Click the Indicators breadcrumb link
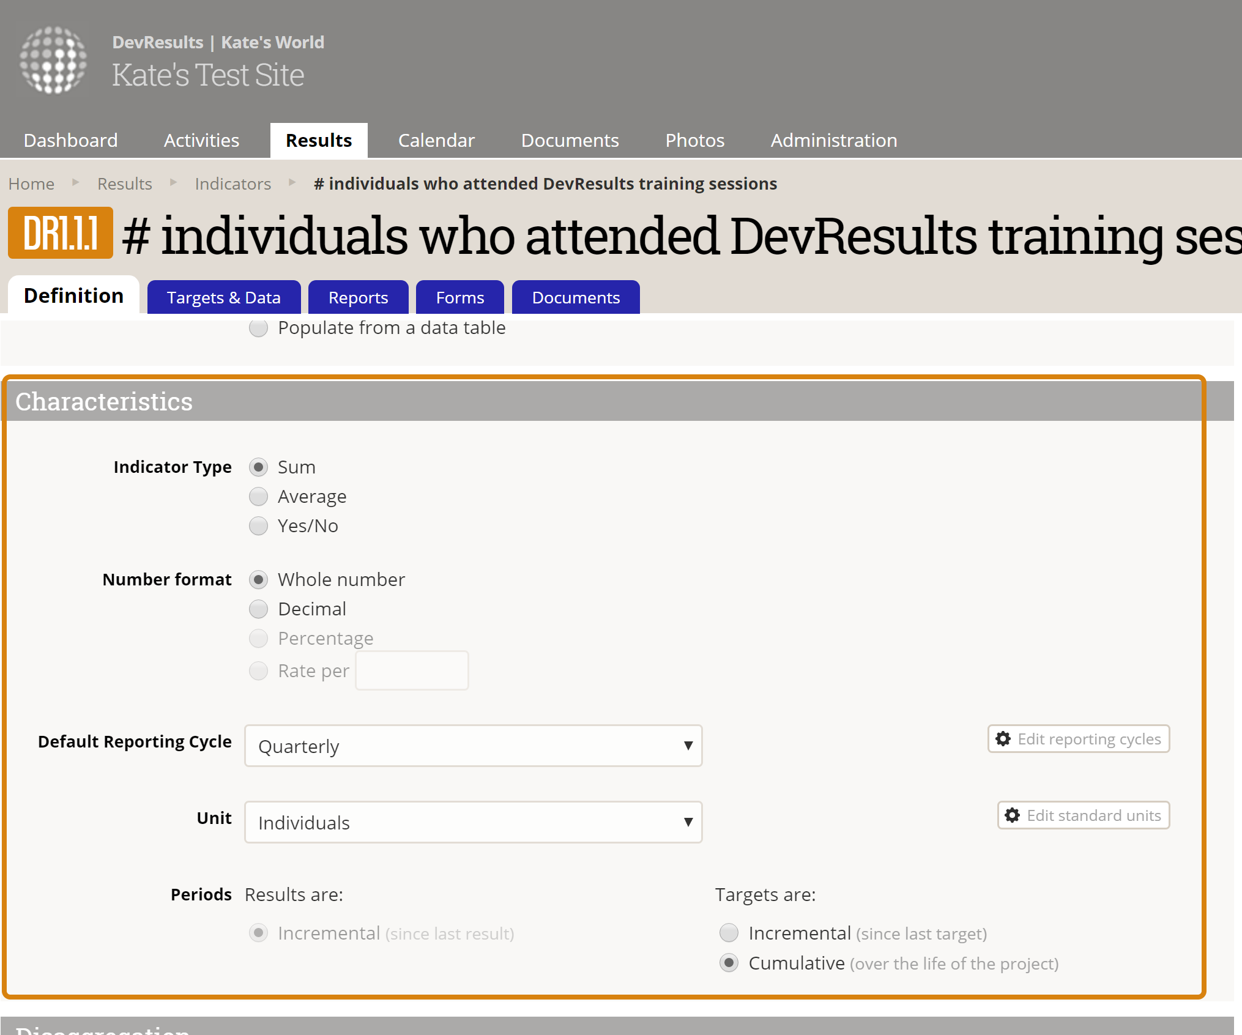This screenshot has height=1035, width=1242. click(x=232, y=184)
